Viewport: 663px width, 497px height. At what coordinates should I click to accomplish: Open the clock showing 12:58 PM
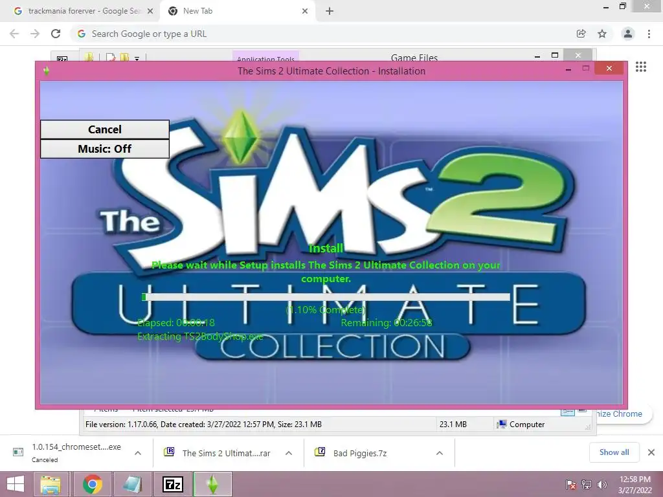coord(635,485)
